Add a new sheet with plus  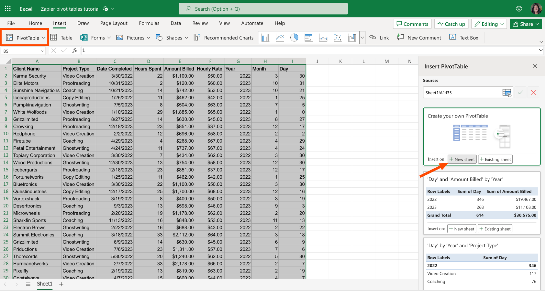(61, 284)
